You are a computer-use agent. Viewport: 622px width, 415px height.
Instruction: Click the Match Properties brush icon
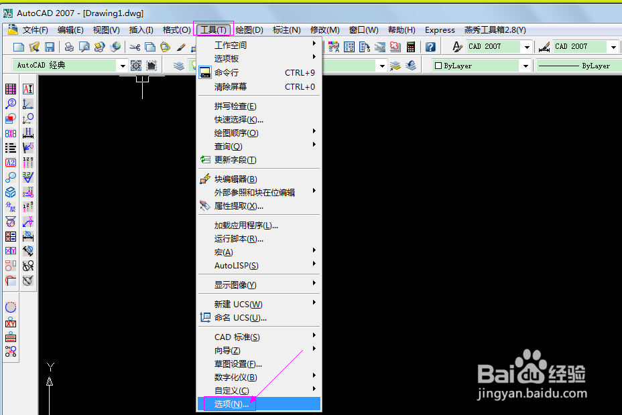[181, 47]
